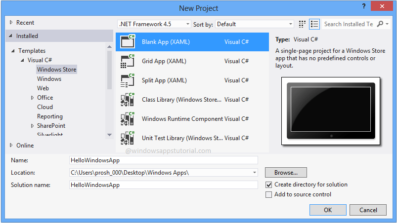Click the Blank App (XAML) template icon

[128, 42]
